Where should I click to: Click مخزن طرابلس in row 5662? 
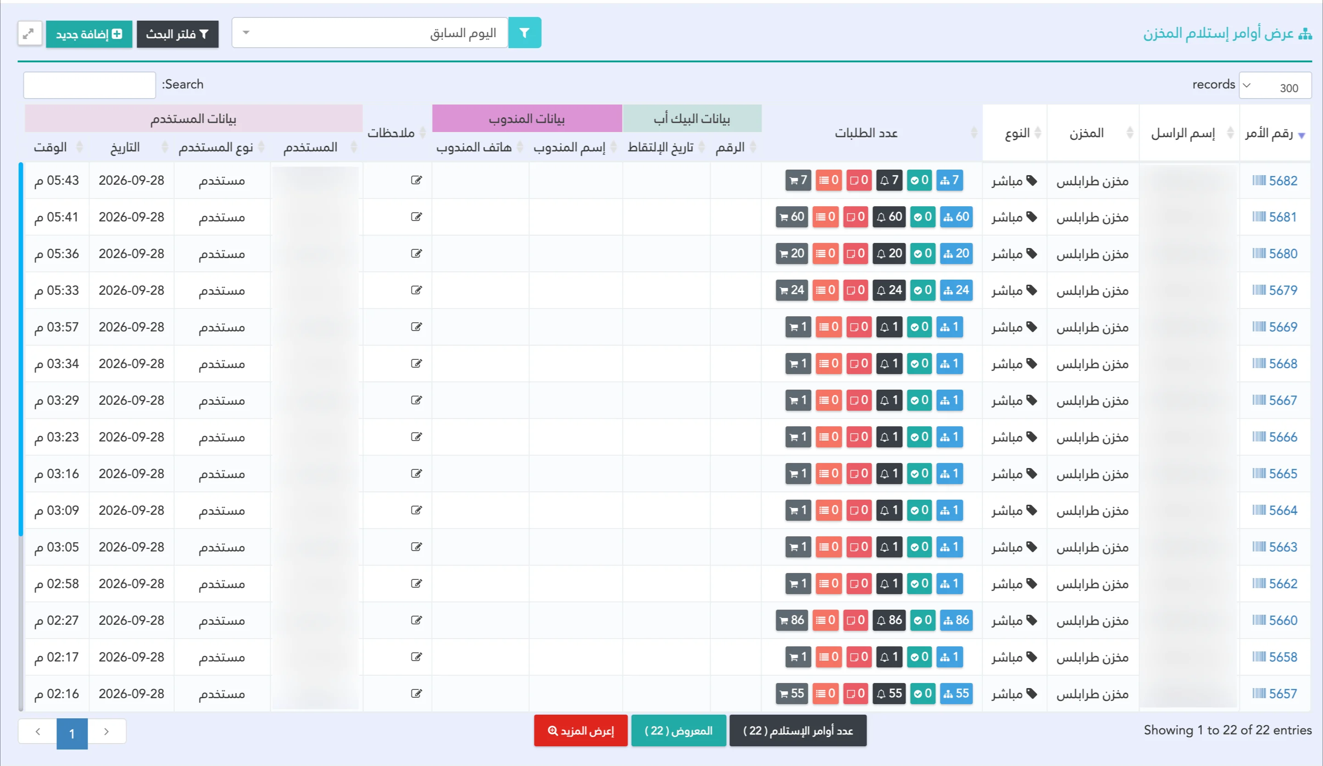click(x=1093, y=584)
